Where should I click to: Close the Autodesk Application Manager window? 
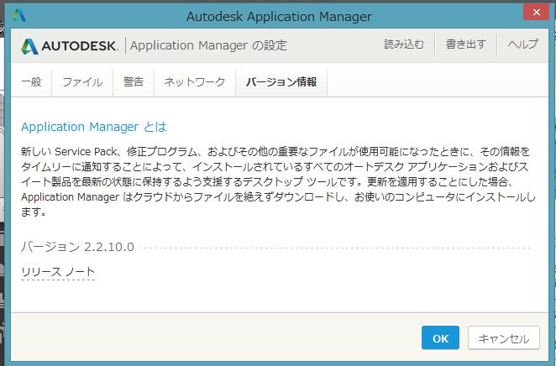536,13
